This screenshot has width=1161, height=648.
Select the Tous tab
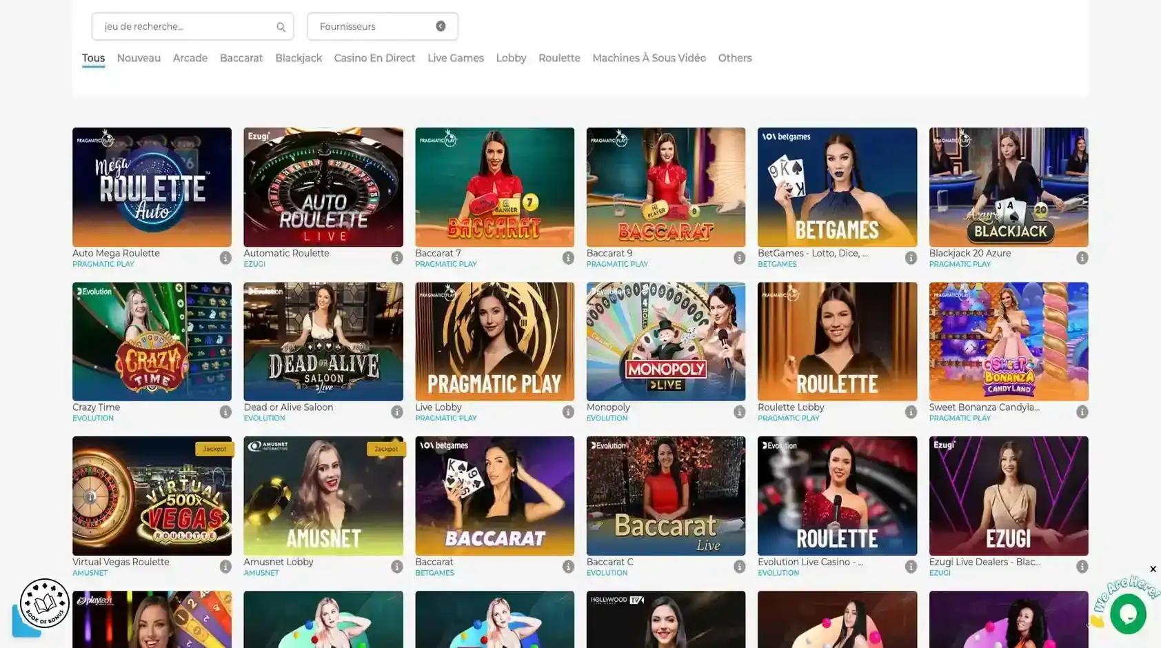(x=93, y=58)
